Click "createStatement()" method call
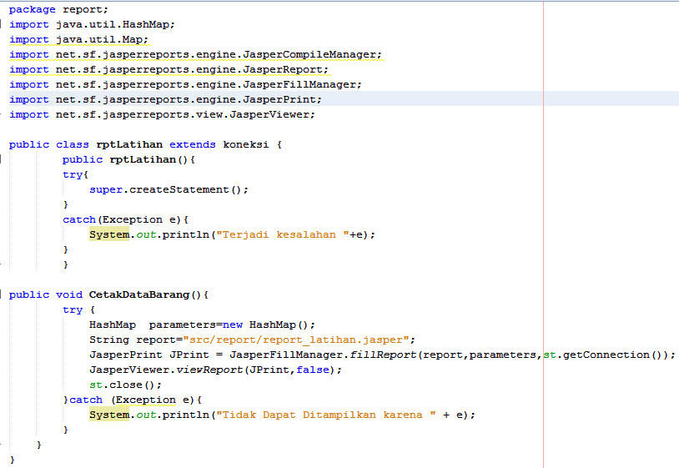The height and width of the screenshot is (468, 679). (185, 189)
